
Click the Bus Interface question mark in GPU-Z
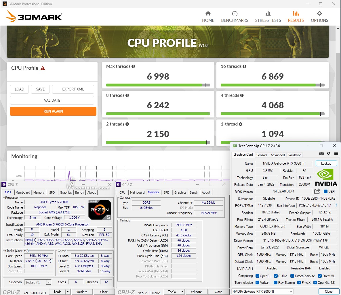(x=336, y=205)
